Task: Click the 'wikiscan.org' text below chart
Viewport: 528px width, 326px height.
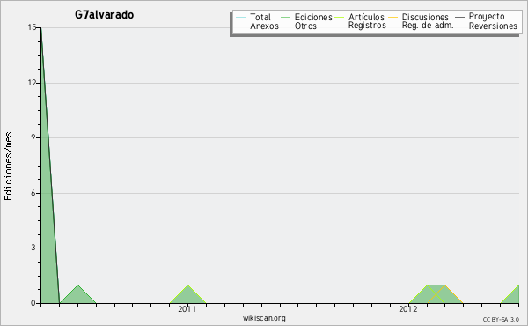Action: [x=264, y=318]
